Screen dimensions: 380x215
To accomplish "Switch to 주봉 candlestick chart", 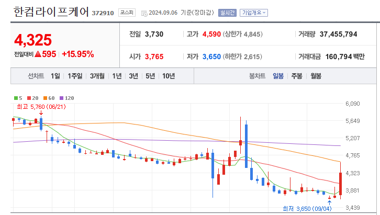I will pyautogui.click(x=297, y=76).
